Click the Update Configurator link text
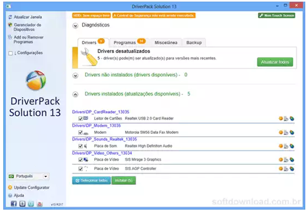Screen dimensions: 308x214 [32, 188]
